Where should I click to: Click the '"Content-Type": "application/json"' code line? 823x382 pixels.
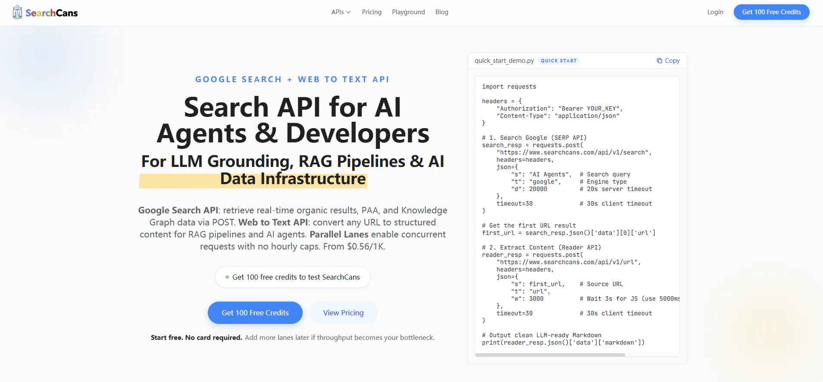[558, 116]
